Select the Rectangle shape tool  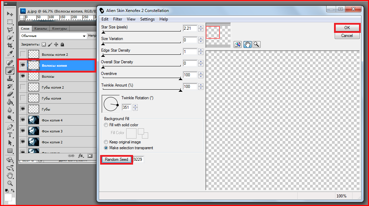10,151
